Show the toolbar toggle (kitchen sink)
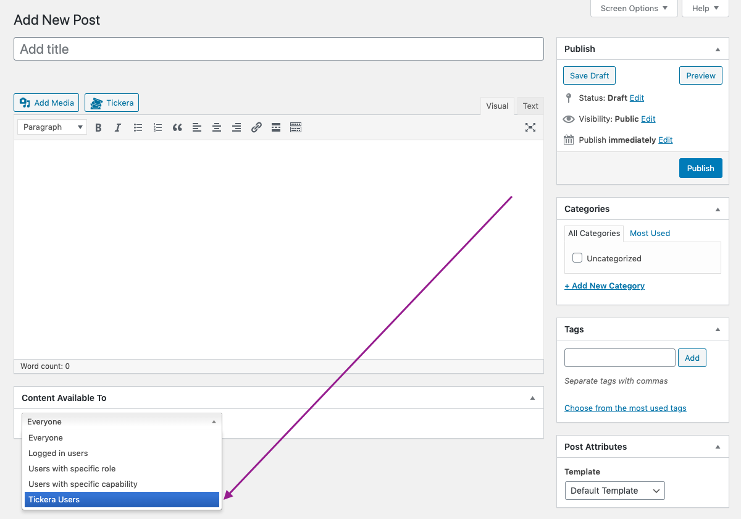 [296, 127]
